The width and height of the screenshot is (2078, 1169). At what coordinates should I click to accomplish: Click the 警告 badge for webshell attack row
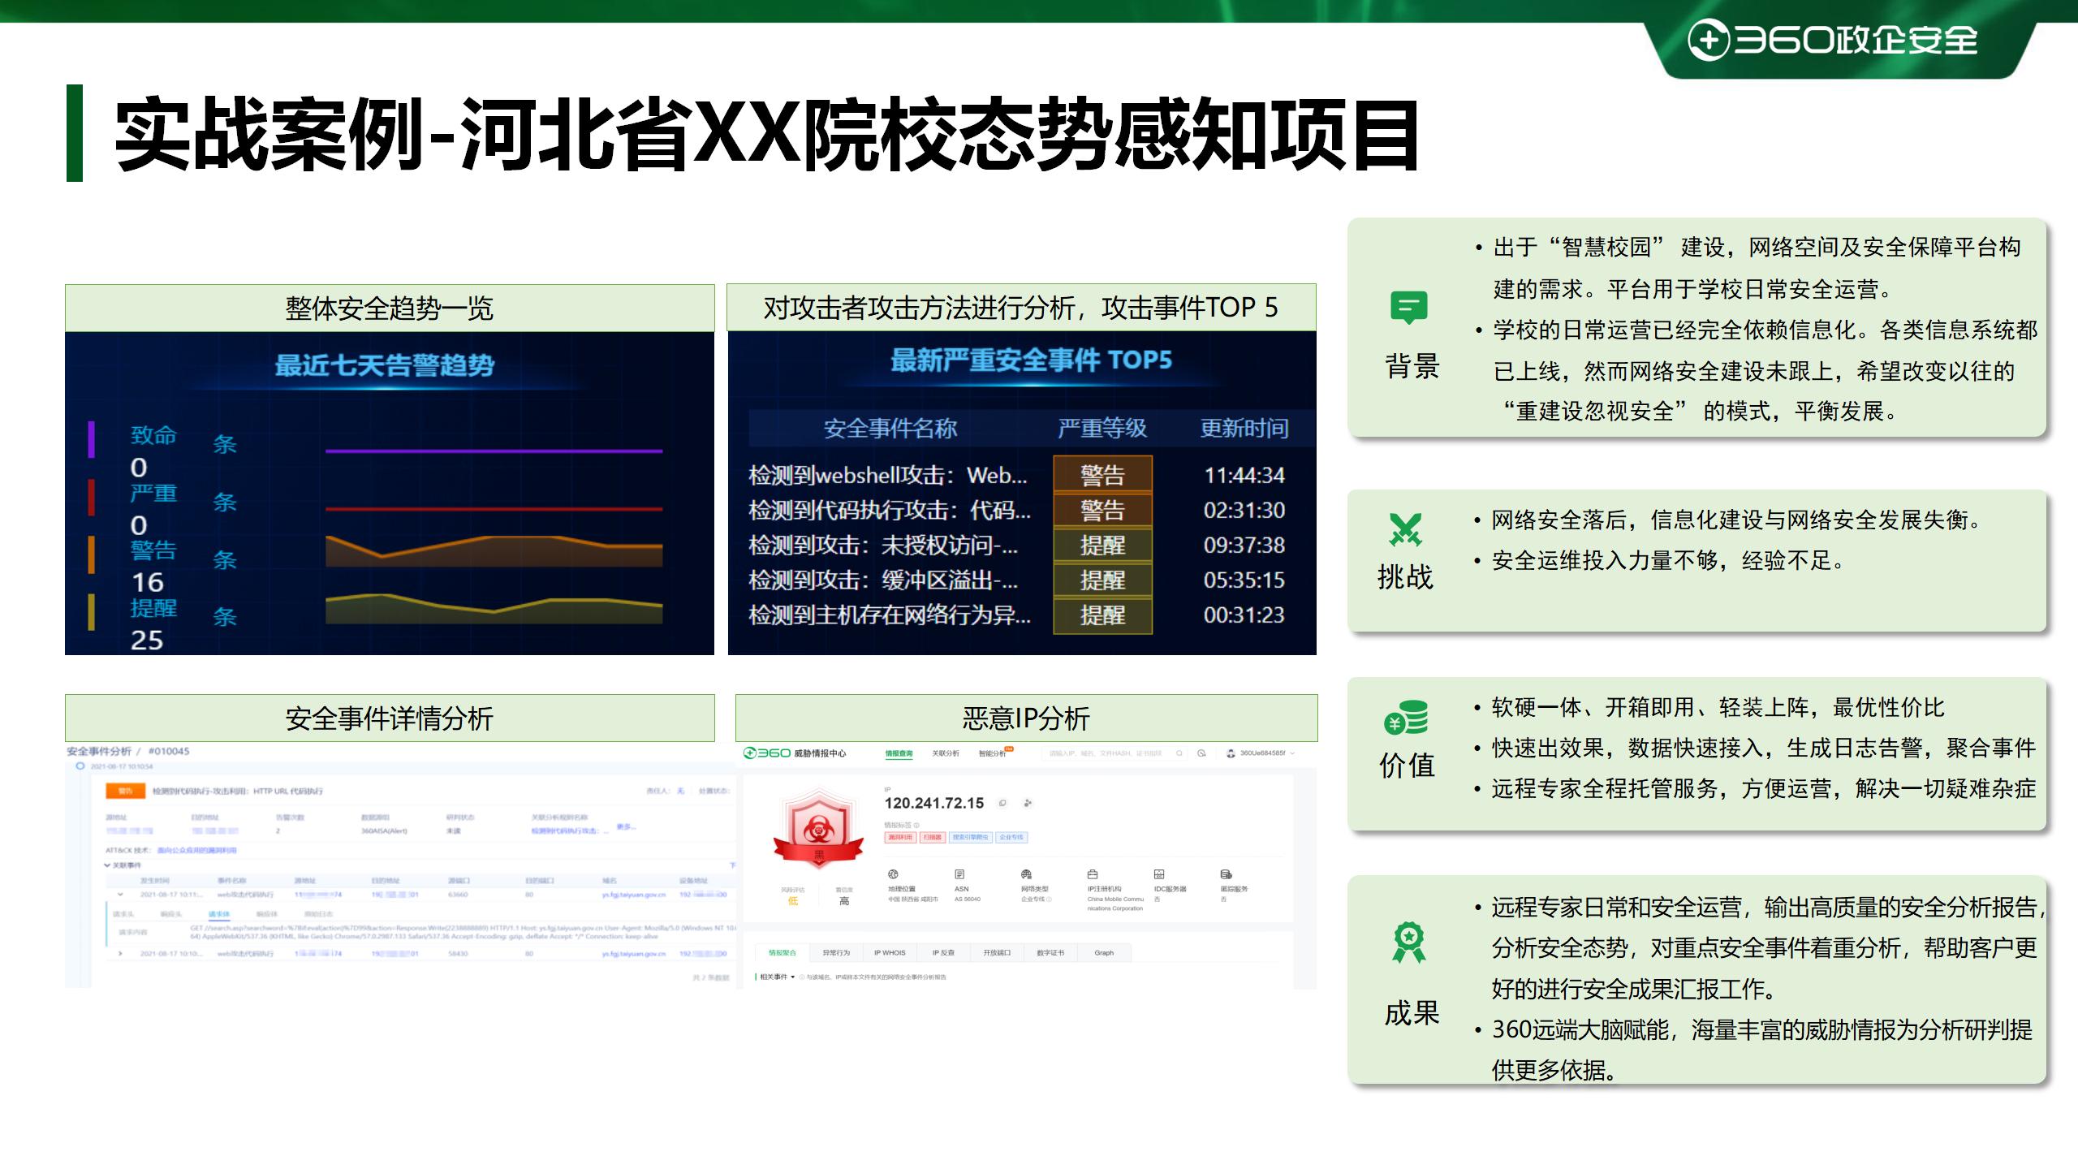(1102, 475)
